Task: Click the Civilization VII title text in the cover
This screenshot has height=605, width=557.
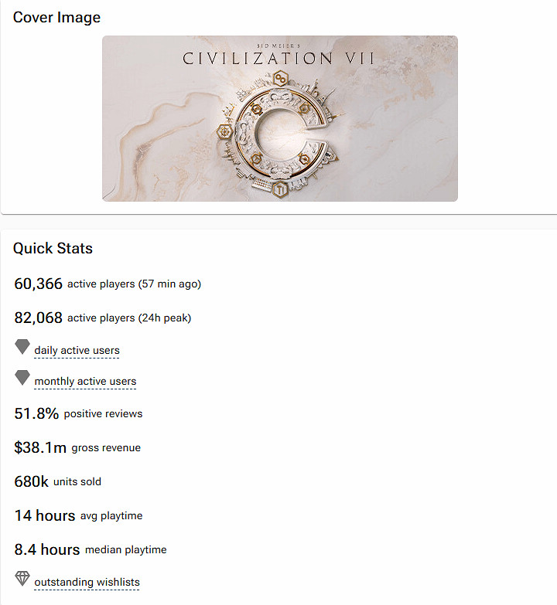Action: pos(279,59)
